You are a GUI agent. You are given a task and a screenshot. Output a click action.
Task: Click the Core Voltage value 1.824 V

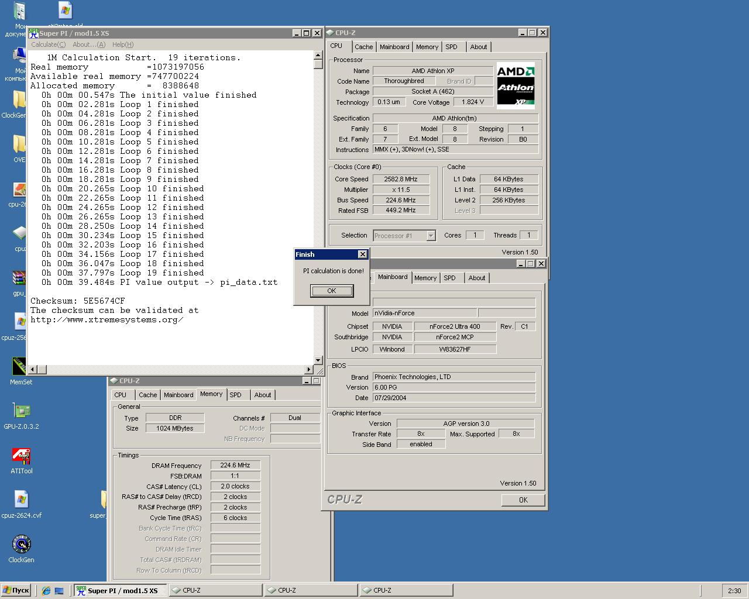(473, 102)
